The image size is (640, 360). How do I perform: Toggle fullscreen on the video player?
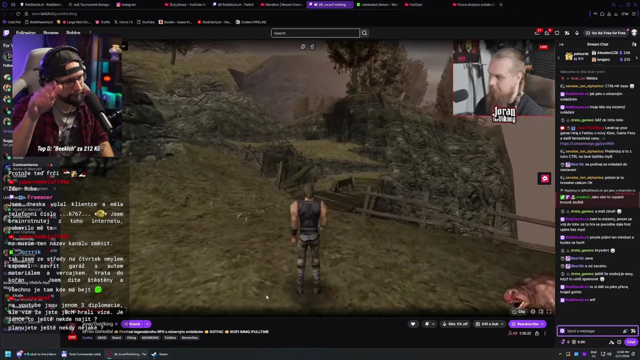(x=549, y=311)
